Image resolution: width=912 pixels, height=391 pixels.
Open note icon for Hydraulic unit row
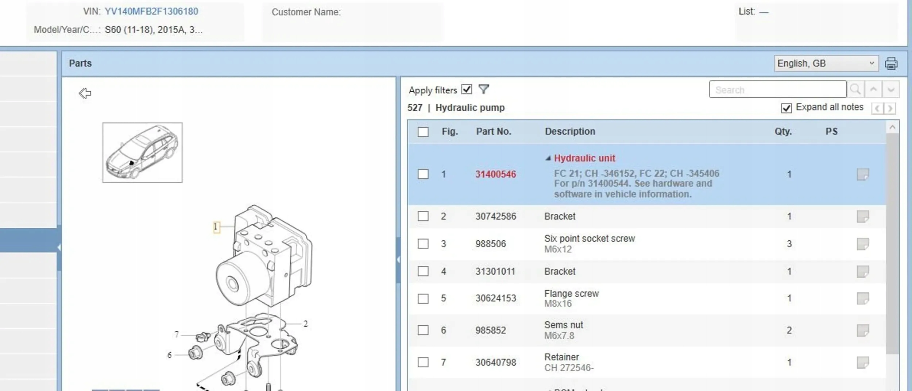[863, 174]
